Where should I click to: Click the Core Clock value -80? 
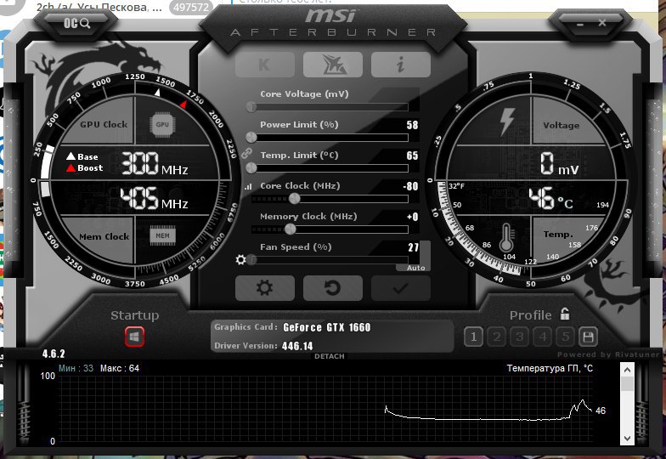click(411, 186)
